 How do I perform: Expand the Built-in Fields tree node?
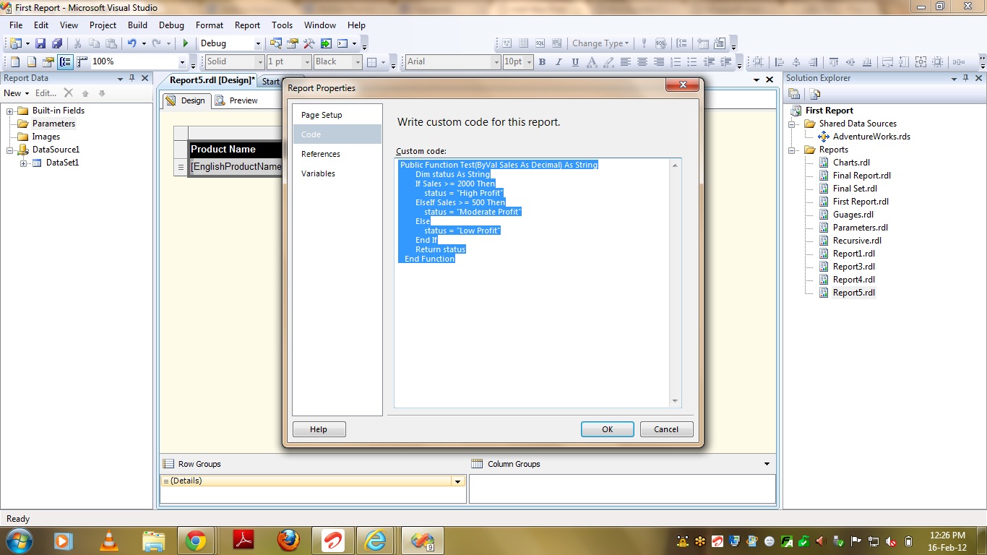coord(10,111)
